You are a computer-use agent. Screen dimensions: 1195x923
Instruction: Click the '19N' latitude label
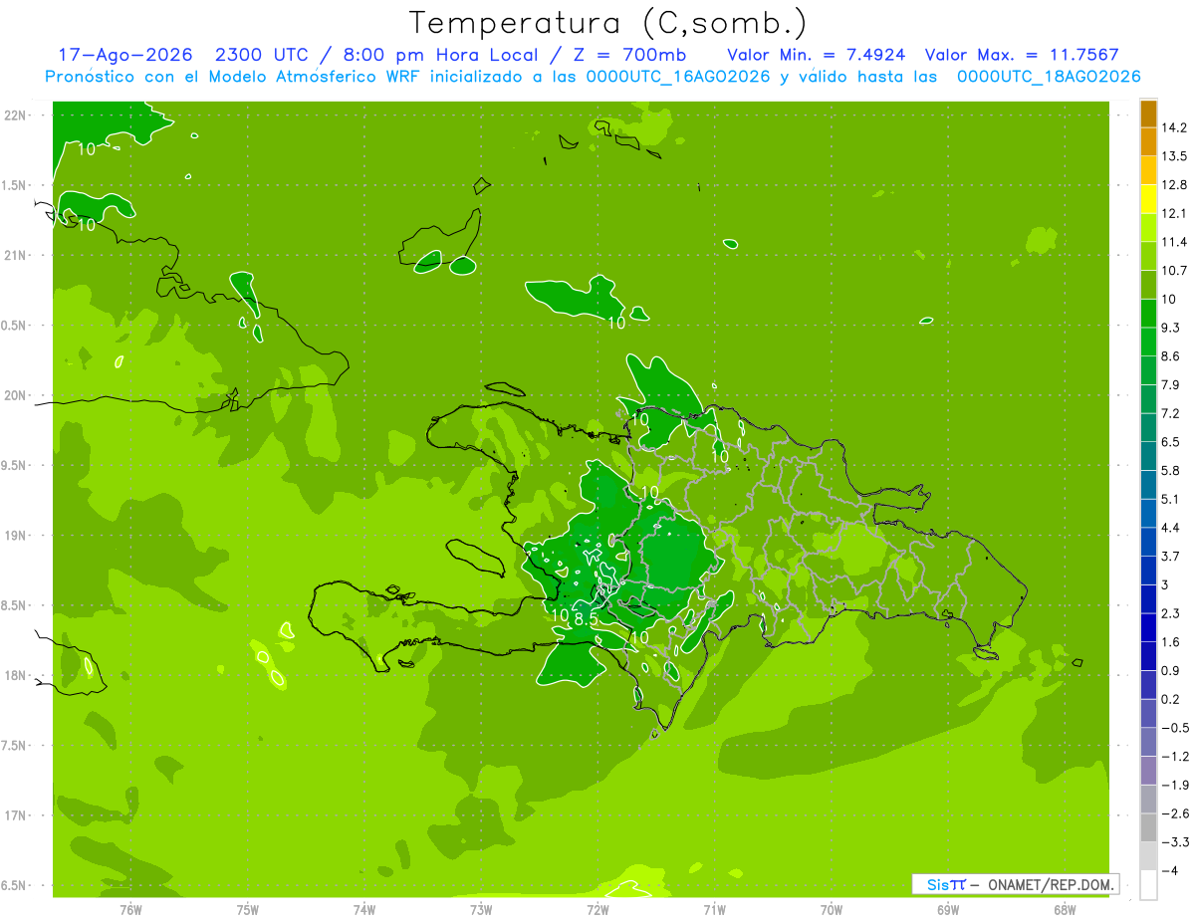[x=16, y=536]
